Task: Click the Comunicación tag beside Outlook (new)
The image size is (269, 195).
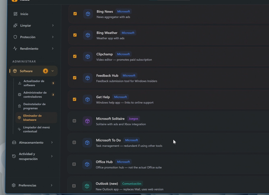Action: pyautogui.click(x=132, y=183)
